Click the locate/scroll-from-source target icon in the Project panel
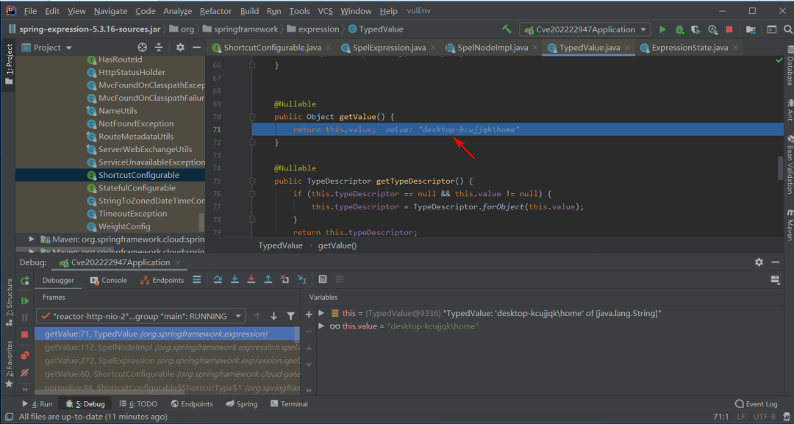Image resolution: width=794 pixels, height=424 pixels. [x=143, y=48]
